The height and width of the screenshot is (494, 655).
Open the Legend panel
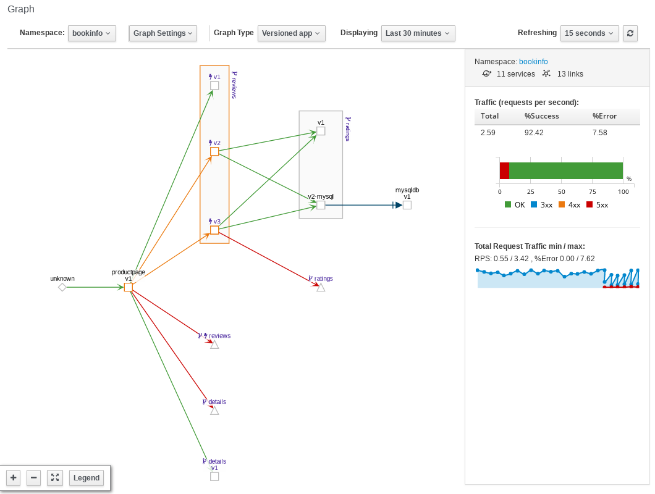pyautogui.click(x=86, y=477)
